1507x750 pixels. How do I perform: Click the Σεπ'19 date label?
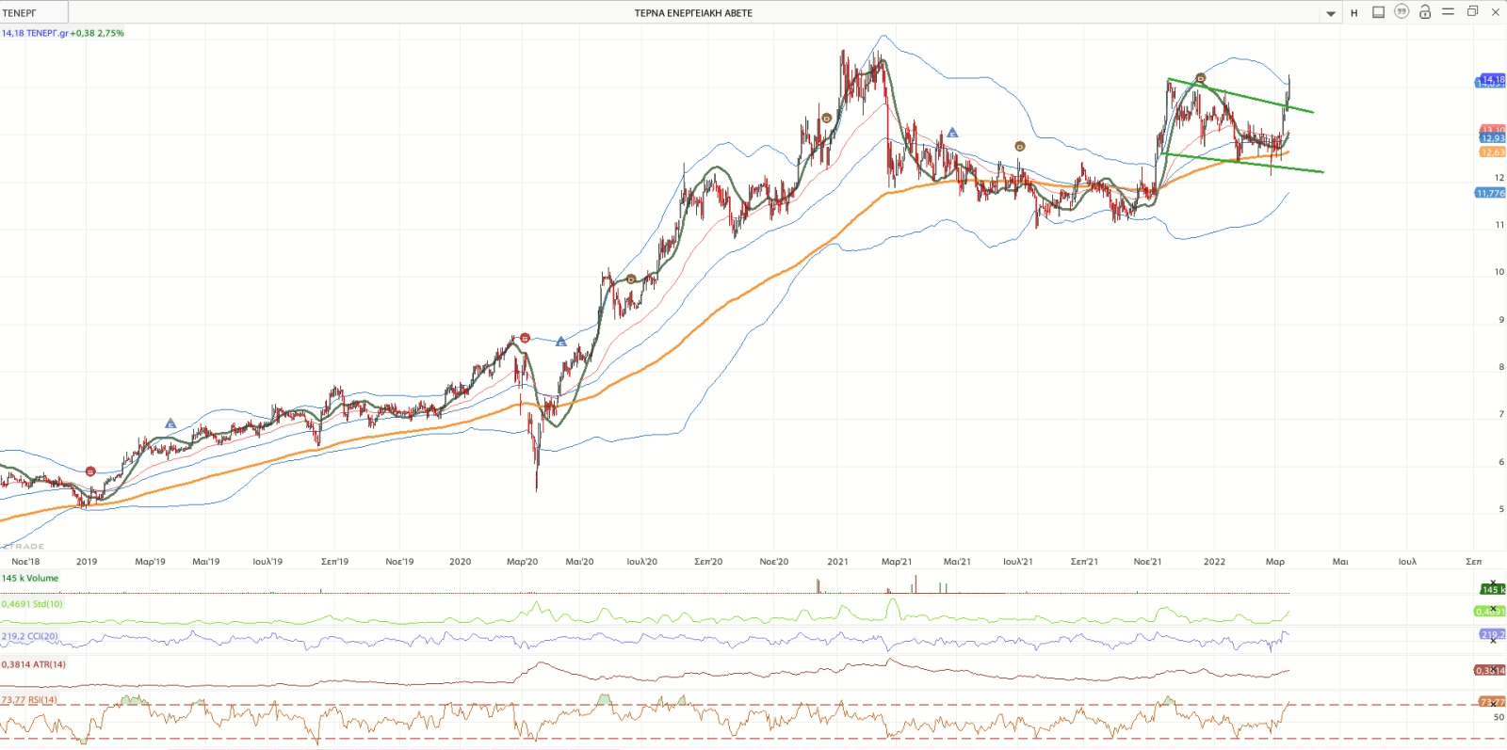(x=334, y=562)
